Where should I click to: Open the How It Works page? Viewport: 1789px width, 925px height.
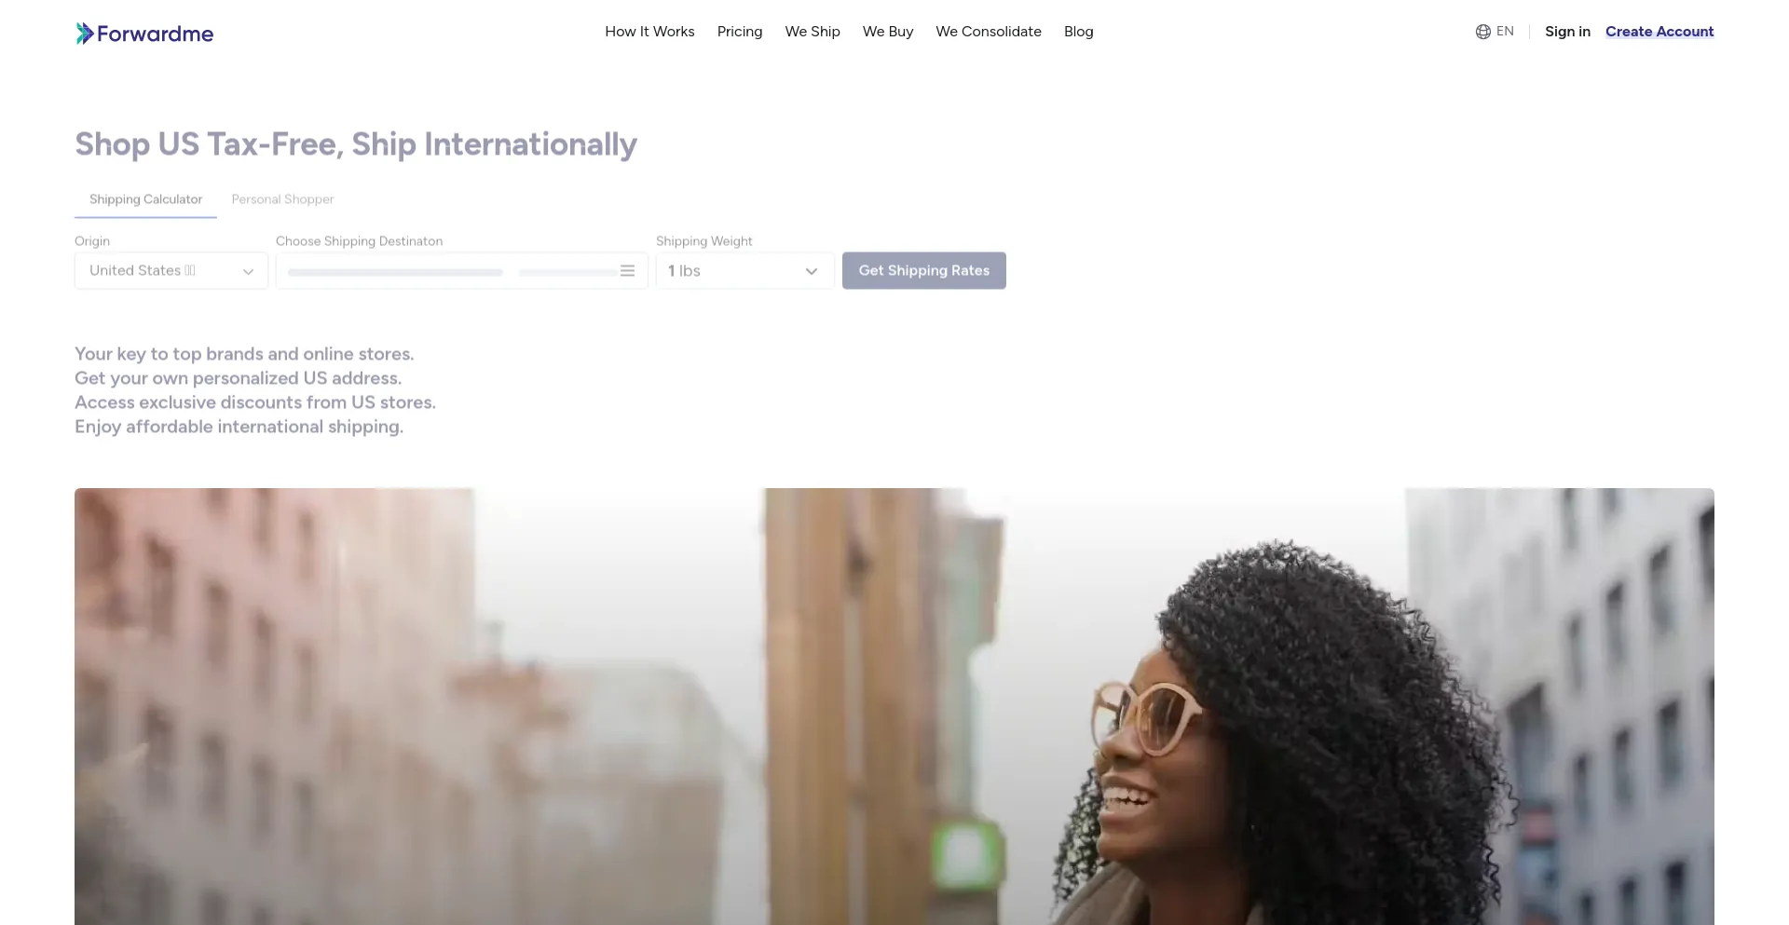pyautogui.click(x=649, y=32)
